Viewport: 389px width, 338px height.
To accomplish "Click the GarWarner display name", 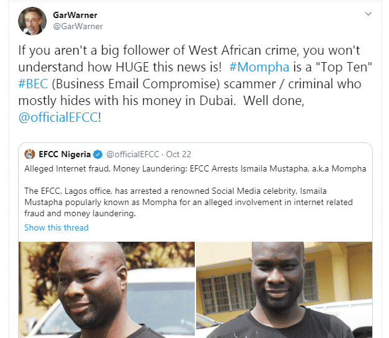I will point(75,15).
